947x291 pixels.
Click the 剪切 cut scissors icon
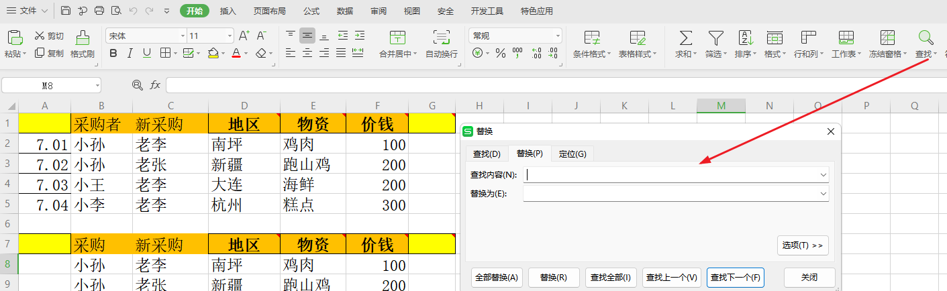pyautogui.click(x=40, y=36)
